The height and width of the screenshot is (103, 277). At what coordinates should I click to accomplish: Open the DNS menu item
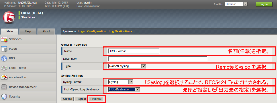pyautogui.click(x=28, y=58)
